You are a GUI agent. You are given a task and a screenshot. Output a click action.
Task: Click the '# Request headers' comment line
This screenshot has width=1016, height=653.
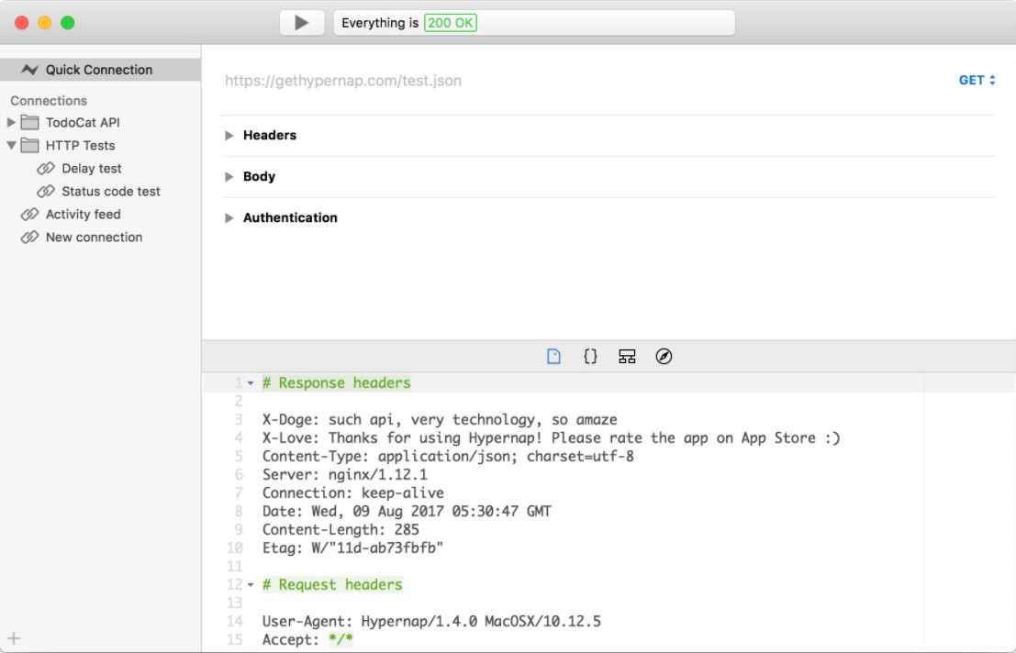pos(332,585)
